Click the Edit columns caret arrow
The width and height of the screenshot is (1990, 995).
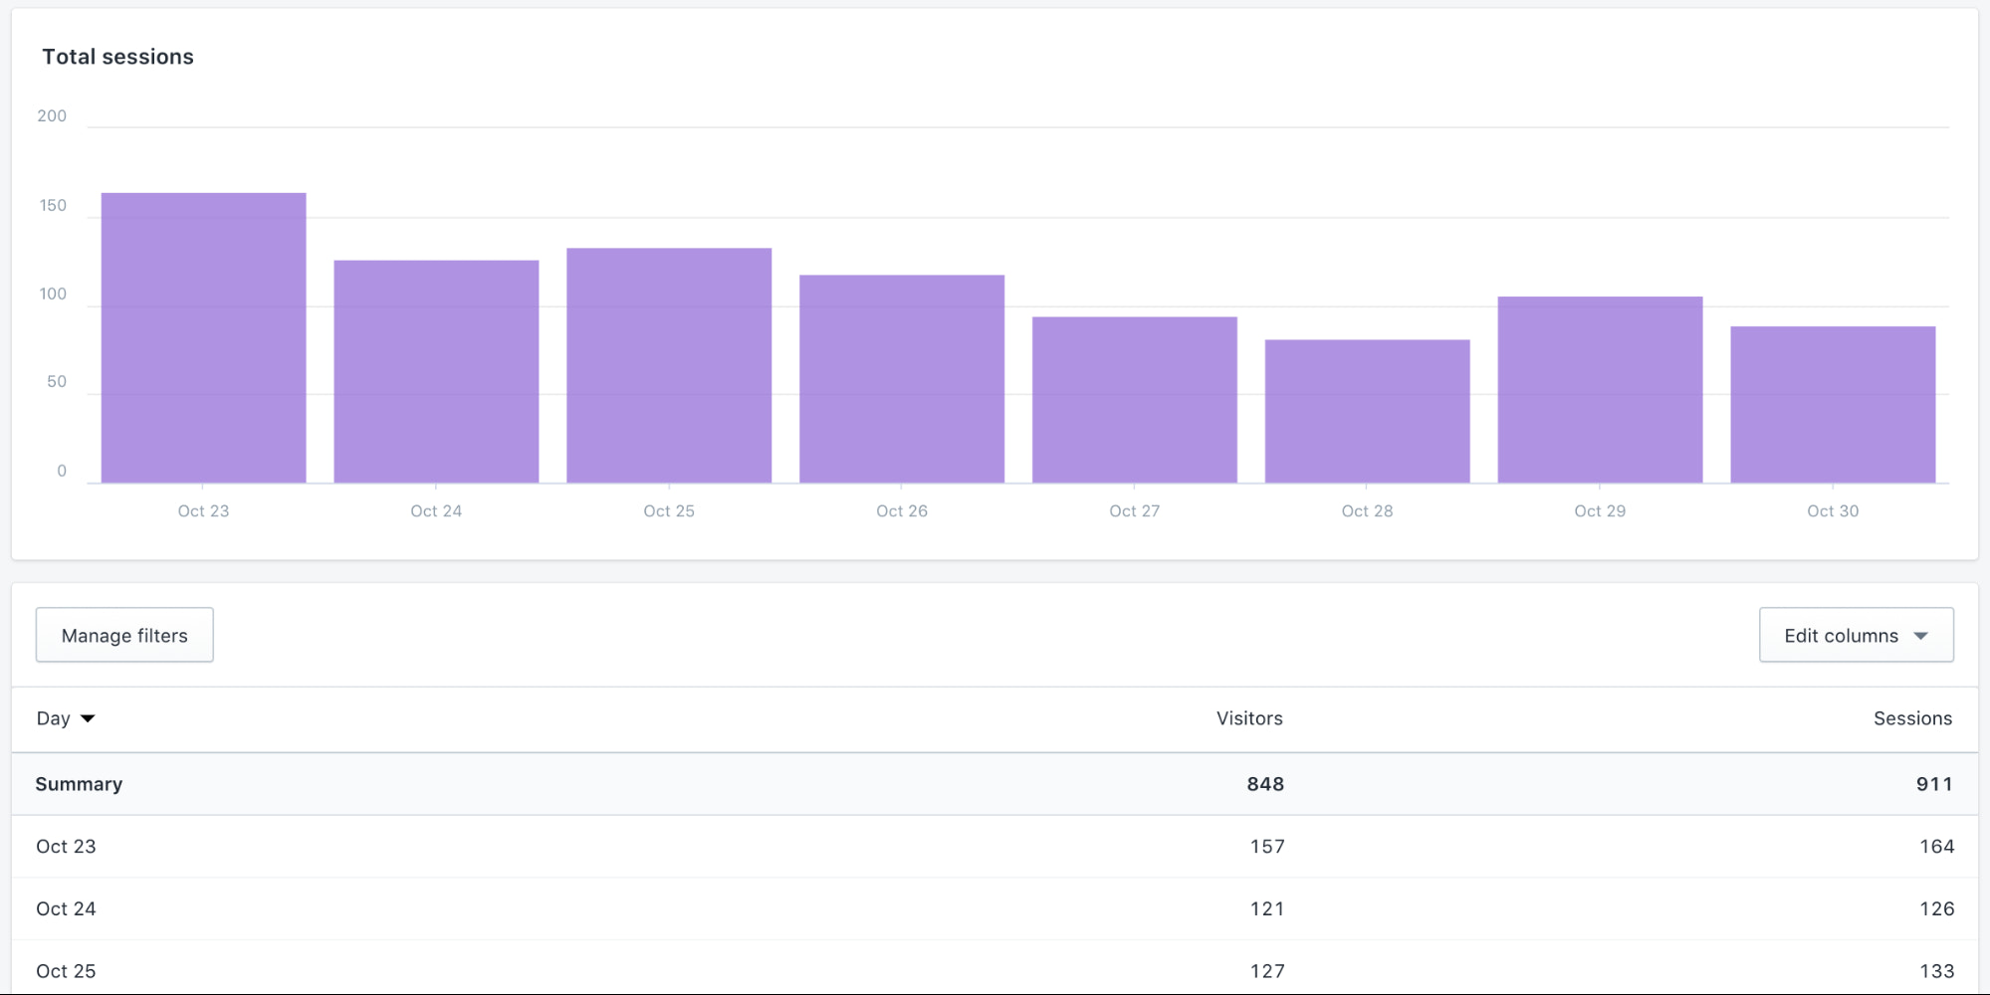[x=1921, y=636]
